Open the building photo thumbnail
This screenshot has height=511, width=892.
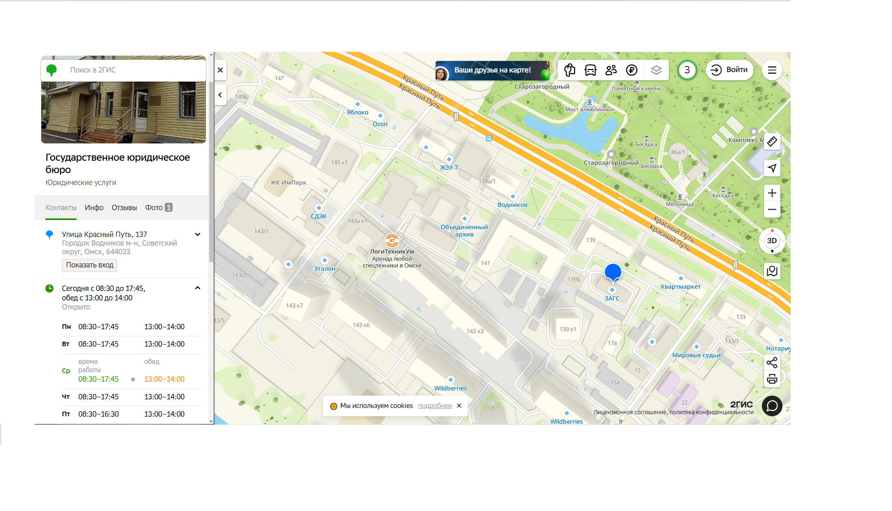(x=124, y=112)
